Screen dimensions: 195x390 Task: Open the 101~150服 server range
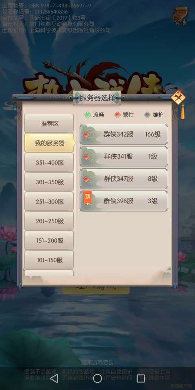tap(49, 260)
